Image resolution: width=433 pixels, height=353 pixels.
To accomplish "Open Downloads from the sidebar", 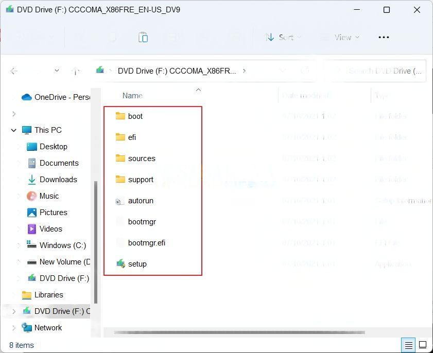I will pyautogui.click(x=53, y=180).
